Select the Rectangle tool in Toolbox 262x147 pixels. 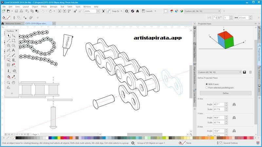click(13, 41)
